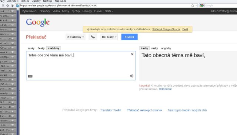Image resolution: width=237 pixels, height=135 pixels.
Task: Switch to the REX sidebar tab
Action: pyautogui.click(x=5, y=66)
